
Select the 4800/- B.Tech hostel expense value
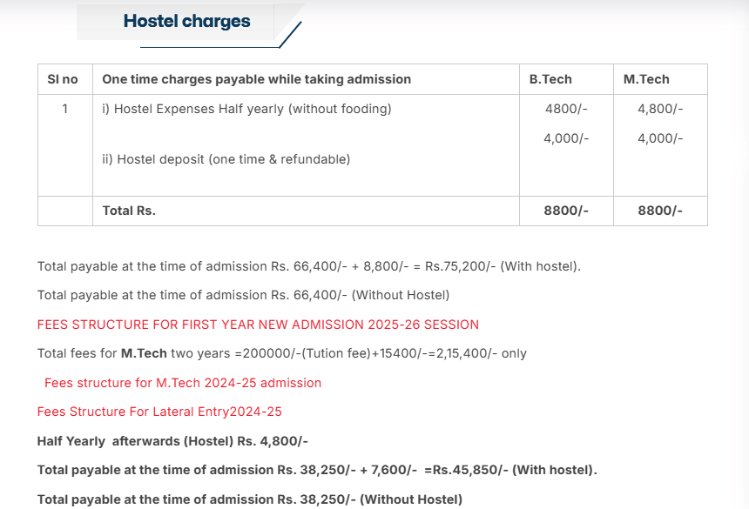click(566, 109)
